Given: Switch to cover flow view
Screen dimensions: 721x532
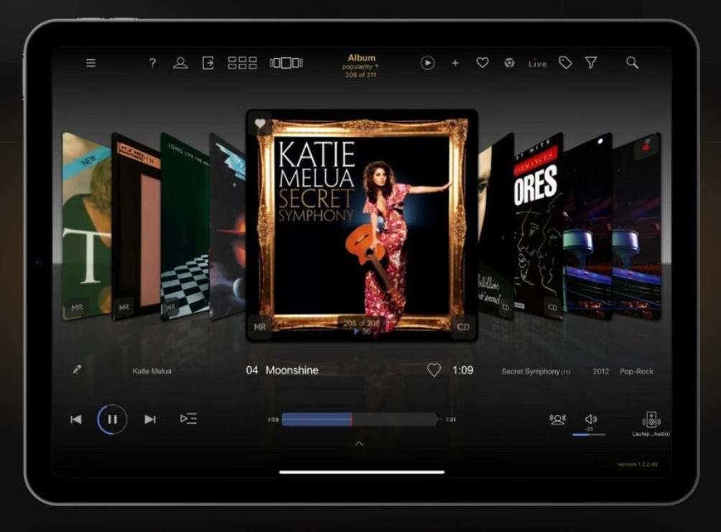Looking at the screenshot, I should point(286,63).
